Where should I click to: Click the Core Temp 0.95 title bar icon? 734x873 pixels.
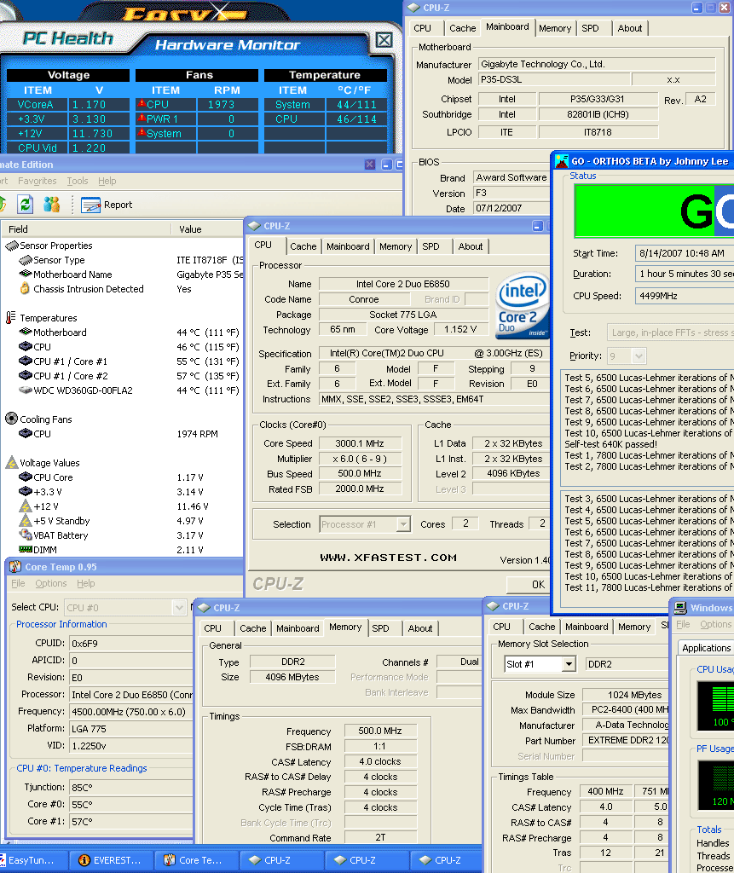15,567
